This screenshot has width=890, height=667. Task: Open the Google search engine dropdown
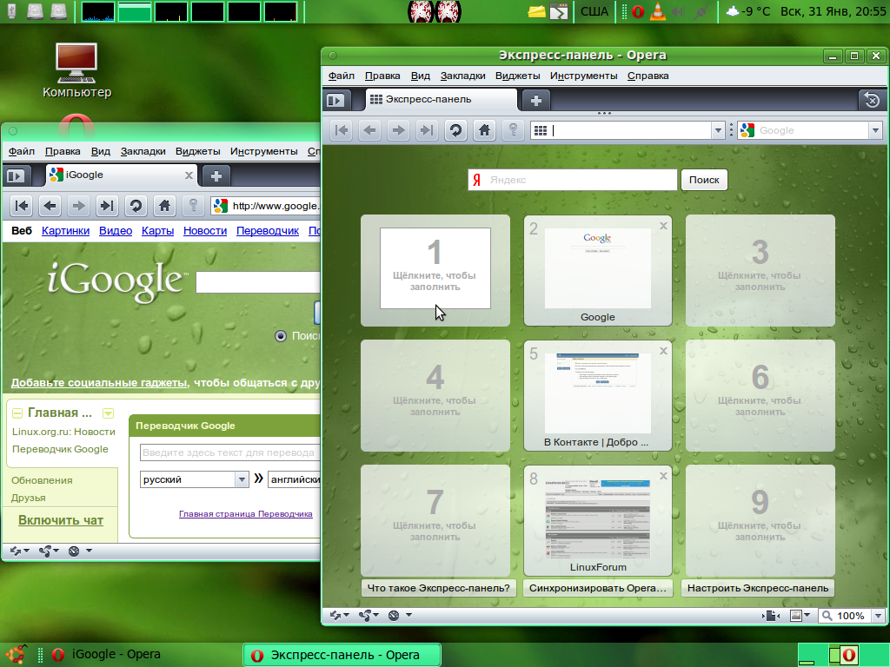point(874,130)
